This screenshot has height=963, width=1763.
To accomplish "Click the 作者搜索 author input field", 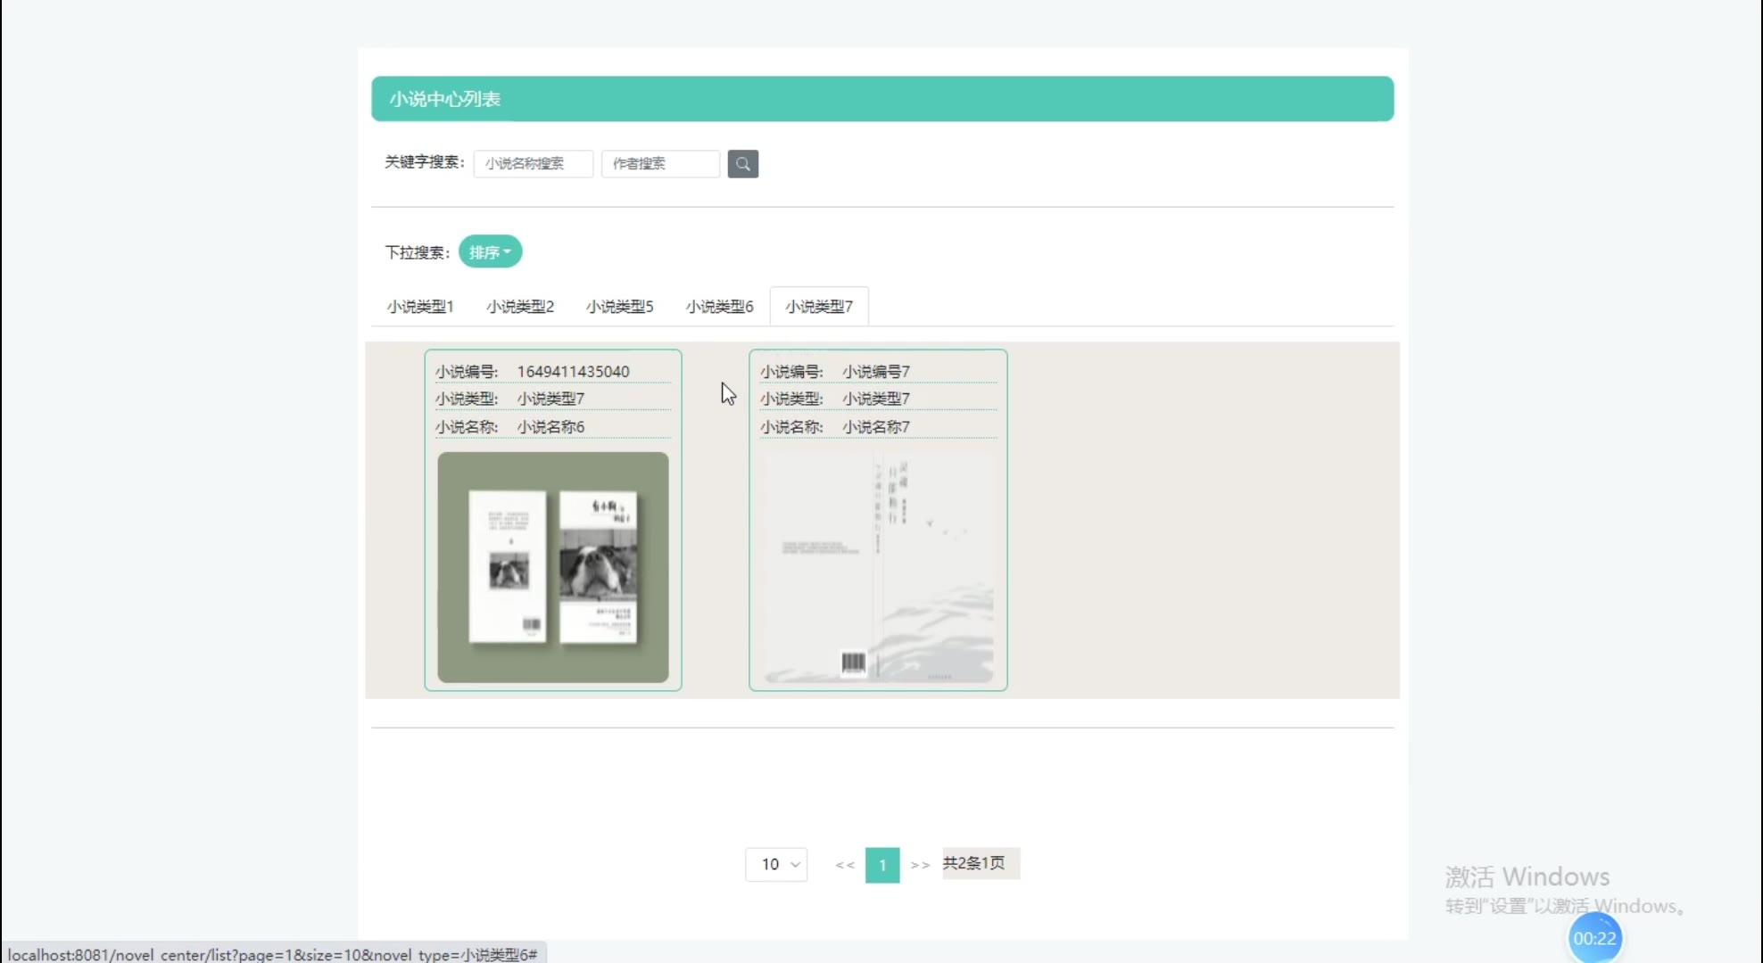I will coord(660,164).
